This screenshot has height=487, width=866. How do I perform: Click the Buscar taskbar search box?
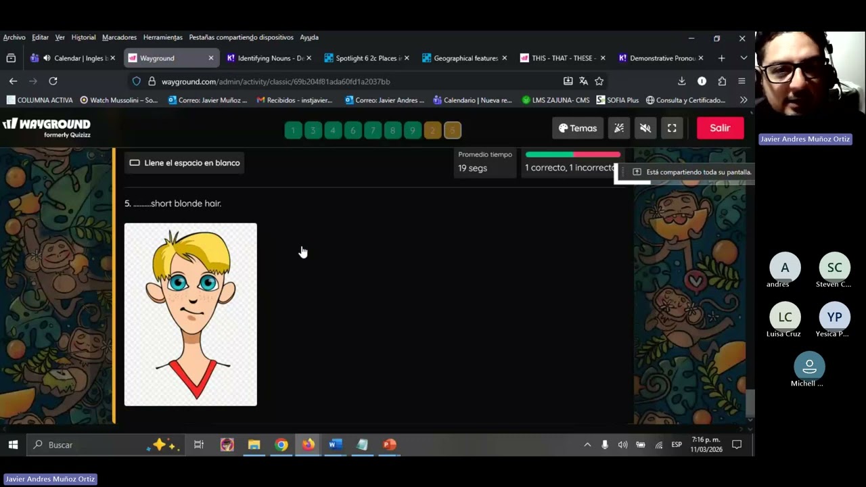[x=105, y=444]
